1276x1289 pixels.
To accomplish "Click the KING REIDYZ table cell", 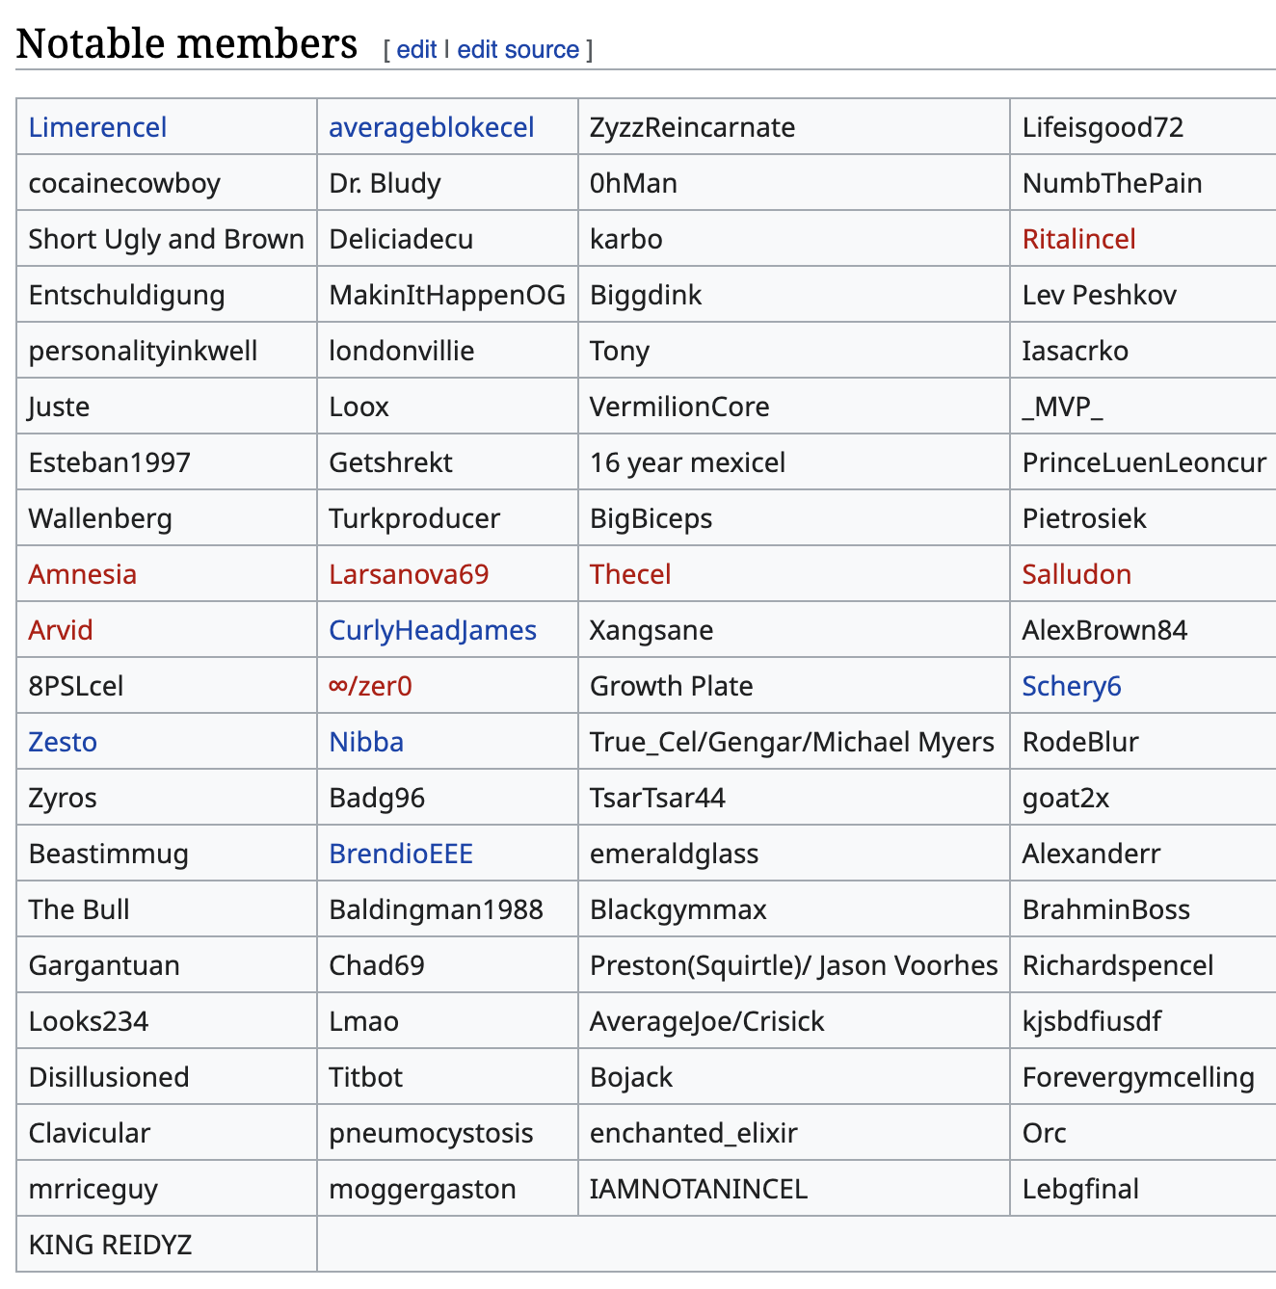I will pyautogui.click(x=110, y=1245).
